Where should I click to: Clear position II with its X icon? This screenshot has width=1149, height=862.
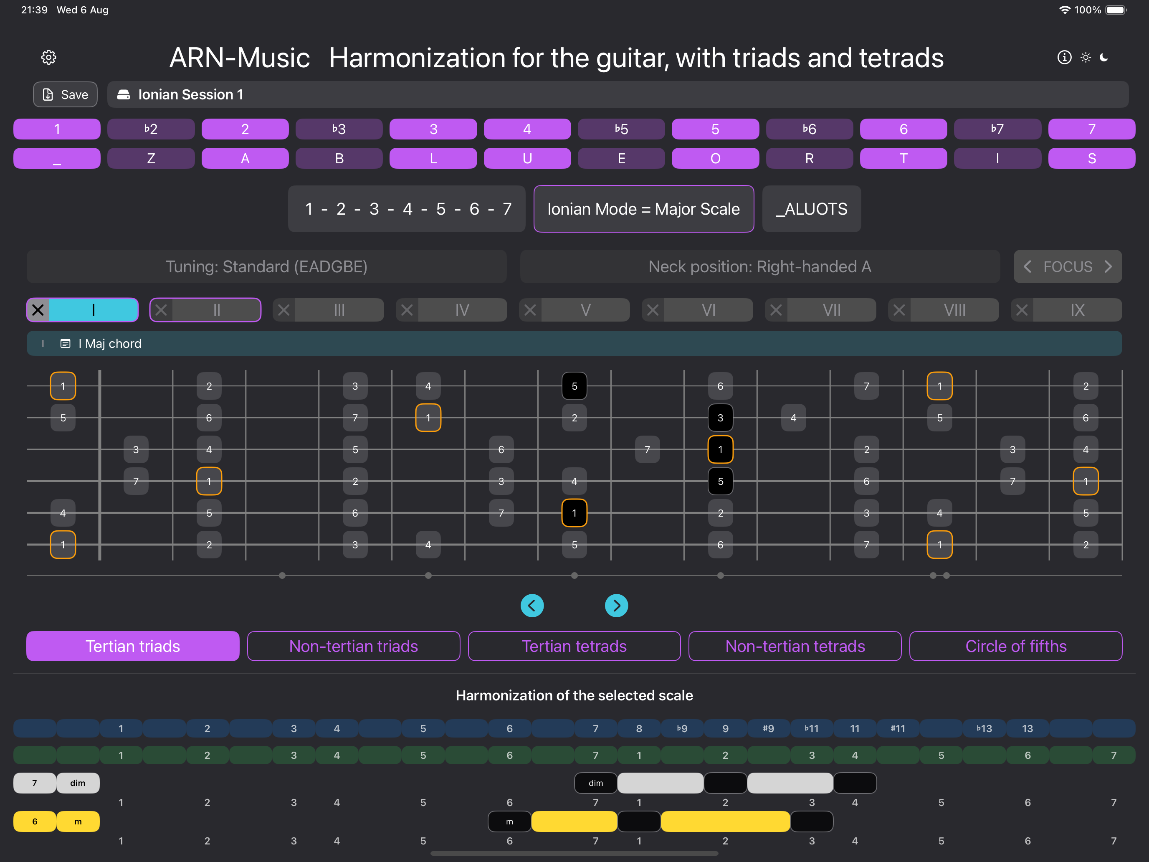click(161, 310)
